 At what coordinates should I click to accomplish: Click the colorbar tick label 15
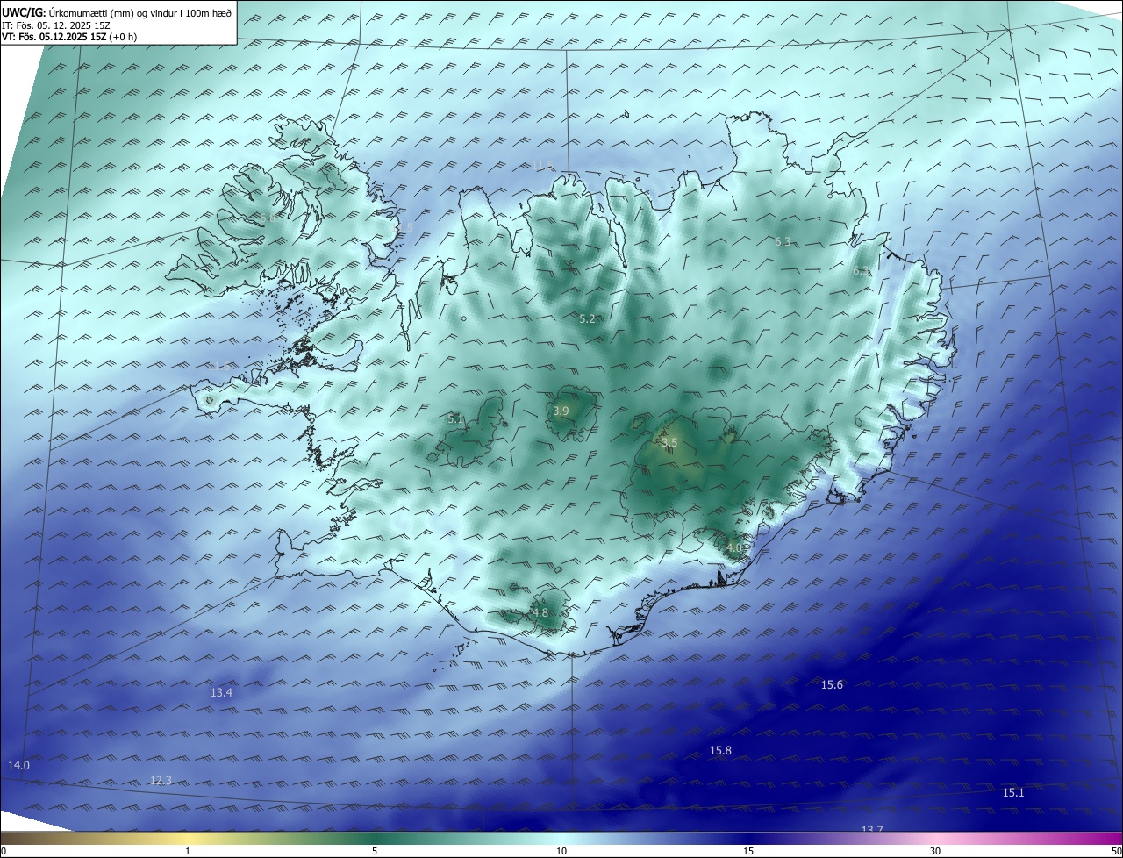pyautogui.click(x=748, y=851)
